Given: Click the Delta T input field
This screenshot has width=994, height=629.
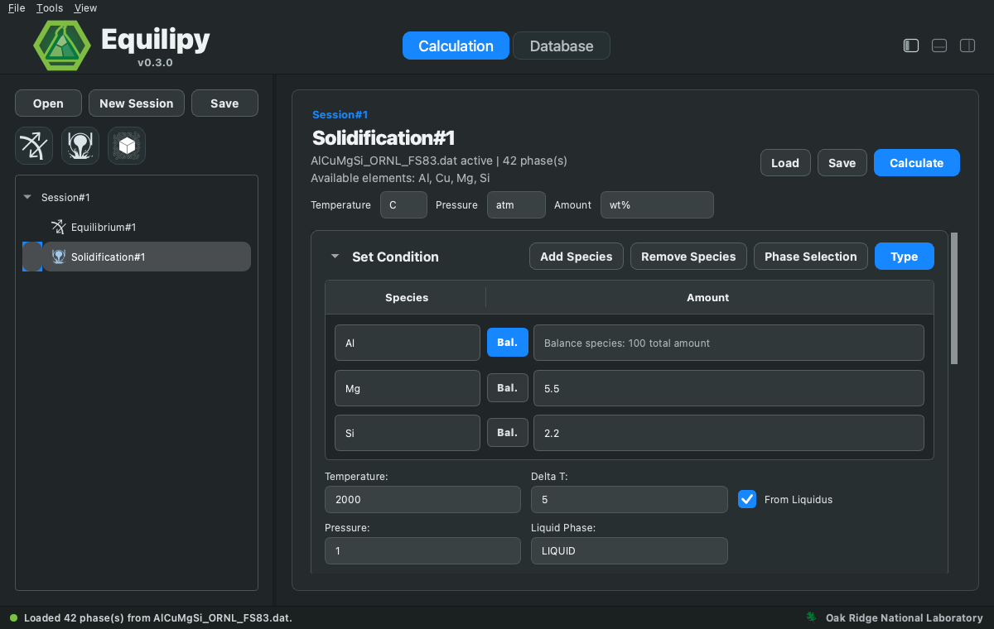Looking at the screenshot, I should click(630, 500).
